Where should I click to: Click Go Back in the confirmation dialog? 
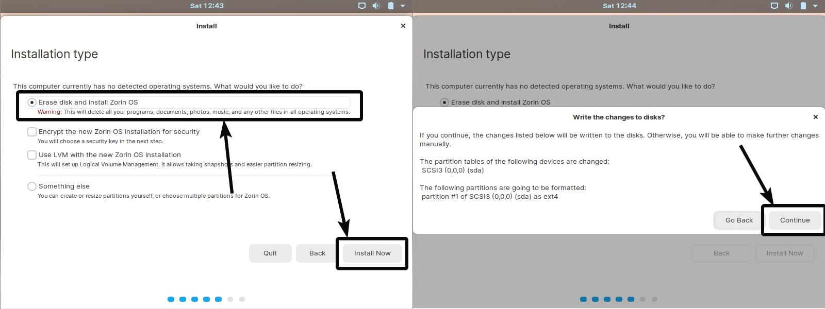739,220
